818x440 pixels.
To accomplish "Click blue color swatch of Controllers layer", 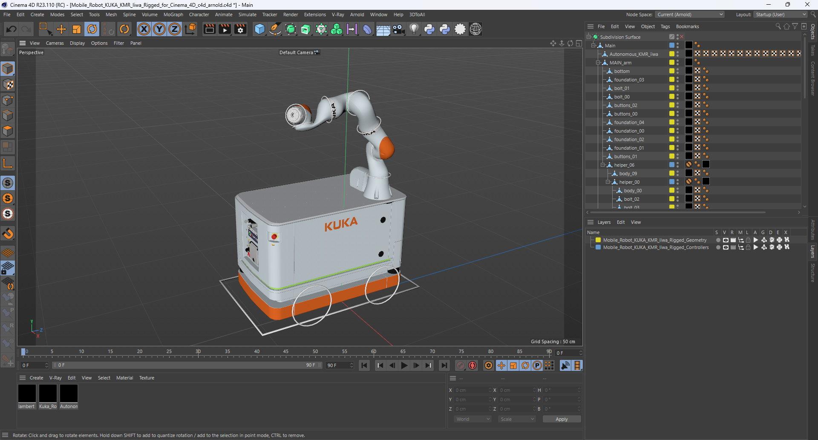I will pyautogui.click(x=598, y=247).
